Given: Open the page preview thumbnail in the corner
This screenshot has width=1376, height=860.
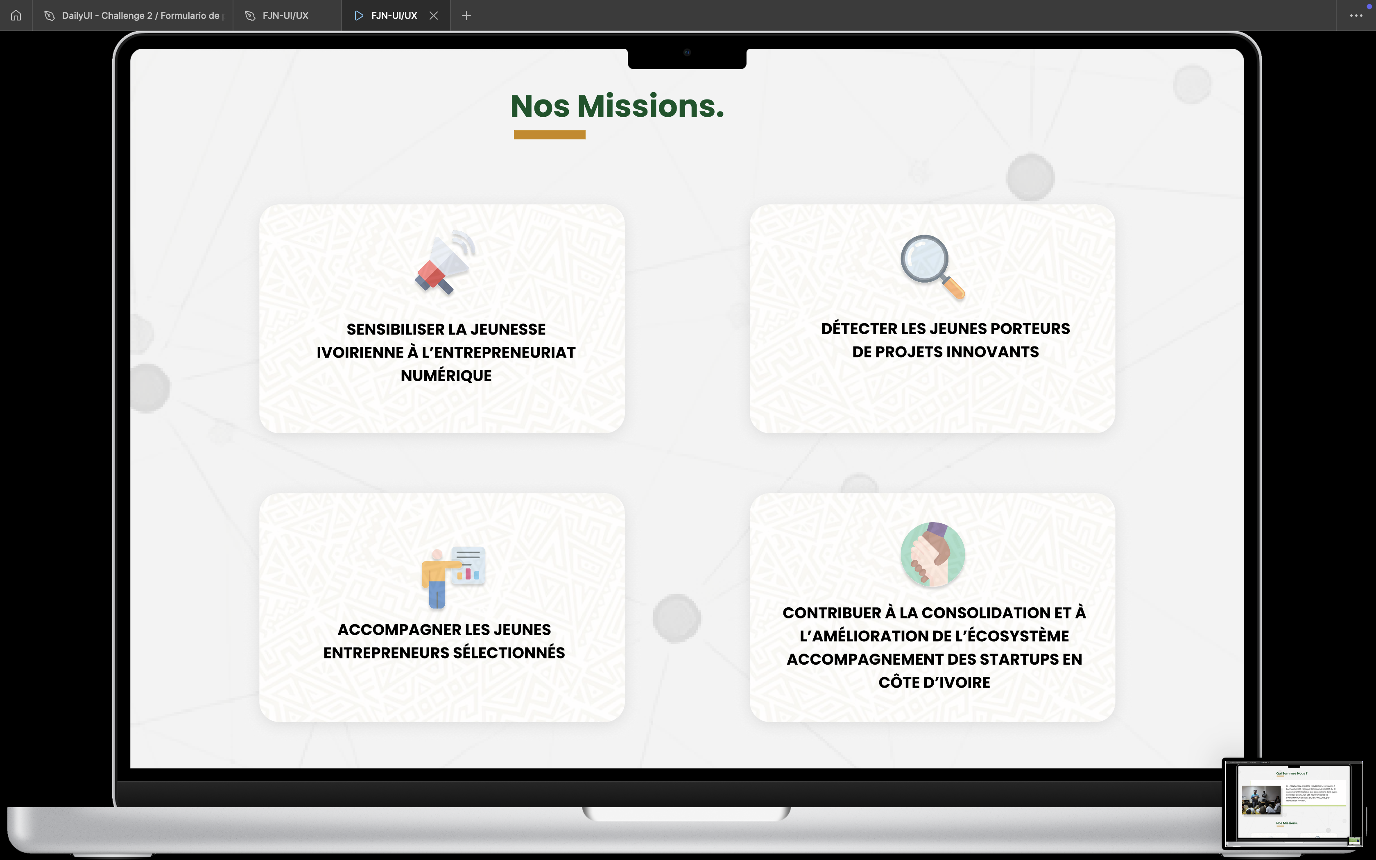Looking at the screenshot, I should (1293, 803).
